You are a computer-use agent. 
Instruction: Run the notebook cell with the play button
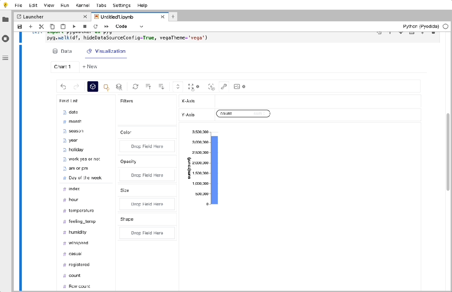pos(74,26)
